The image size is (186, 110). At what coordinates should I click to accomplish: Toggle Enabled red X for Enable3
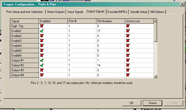click(42, 41)
